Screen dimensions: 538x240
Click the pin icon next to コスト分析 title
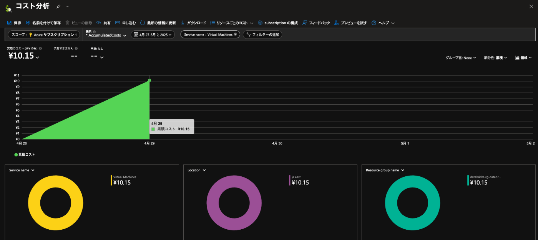click(58, 7)
